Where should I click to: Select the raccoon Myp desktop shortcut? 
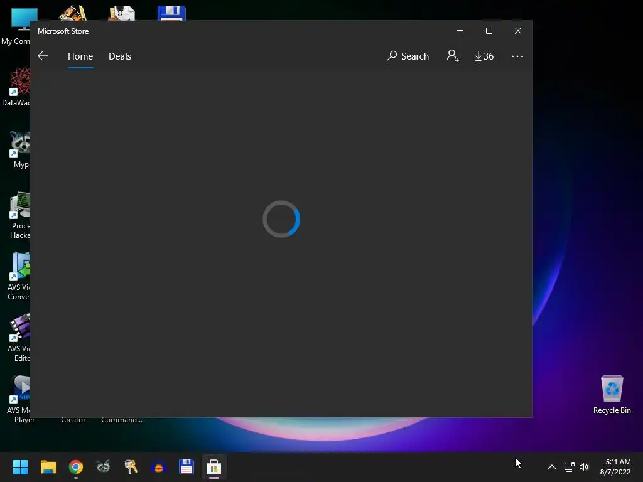(x=19, y=149)
